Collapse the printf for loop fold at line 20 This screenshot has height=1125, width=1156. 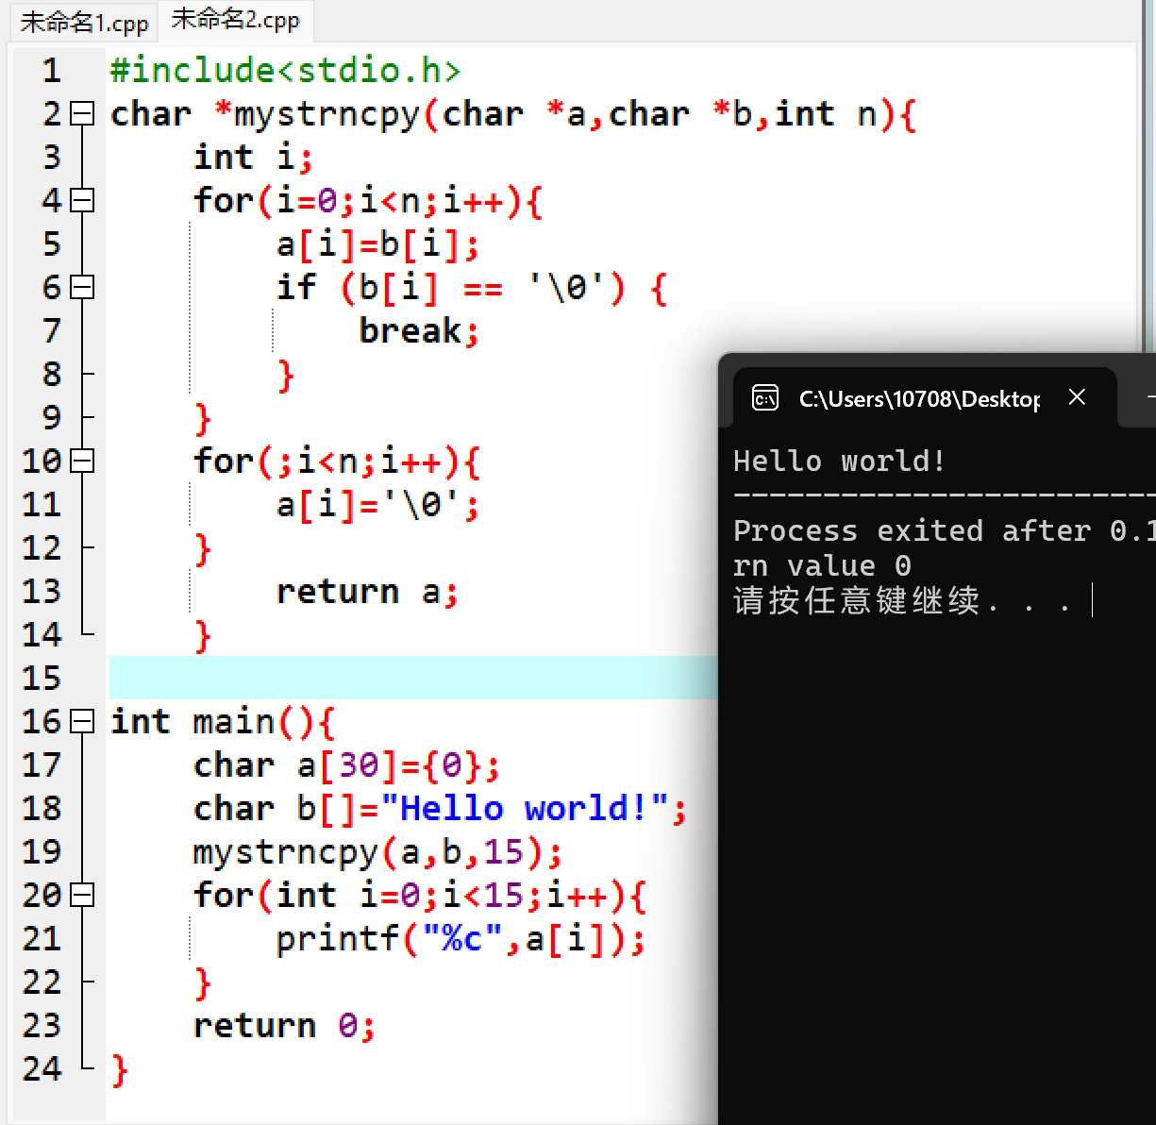coord(83,896)
